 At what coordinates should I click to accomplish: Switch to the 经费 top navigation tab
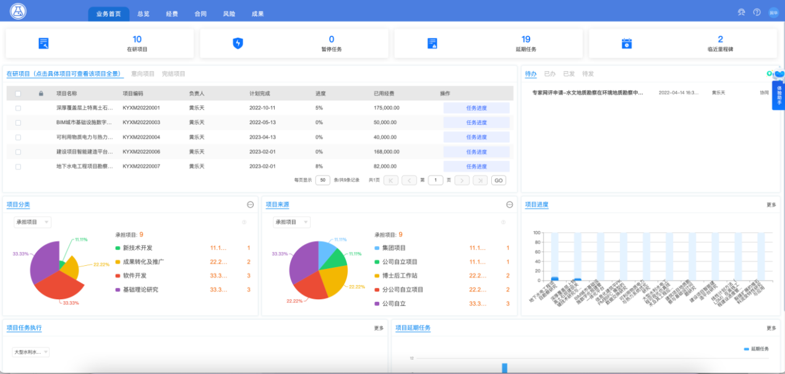coord(172,14)
